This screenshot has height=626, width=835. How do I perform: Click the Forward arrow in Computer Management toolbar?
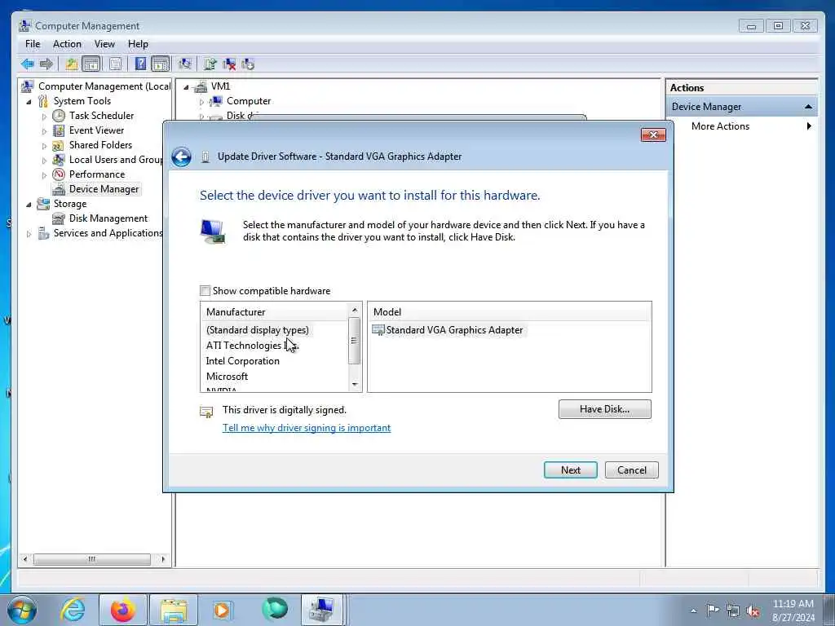click(46, 64)
